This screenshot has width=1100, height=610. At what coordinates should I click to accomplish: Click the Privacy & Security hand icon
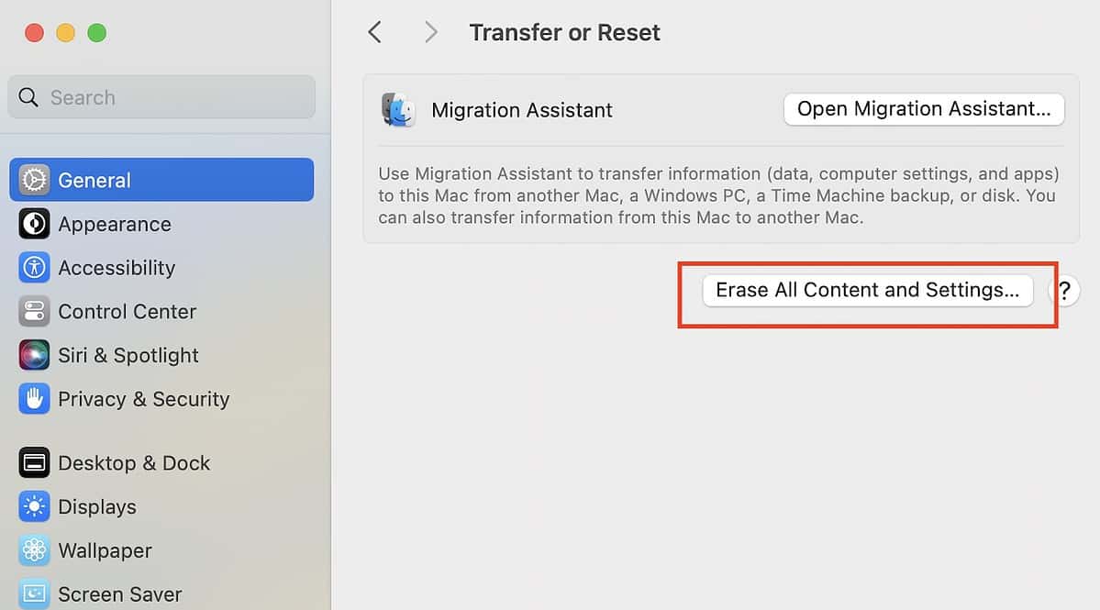35,399
